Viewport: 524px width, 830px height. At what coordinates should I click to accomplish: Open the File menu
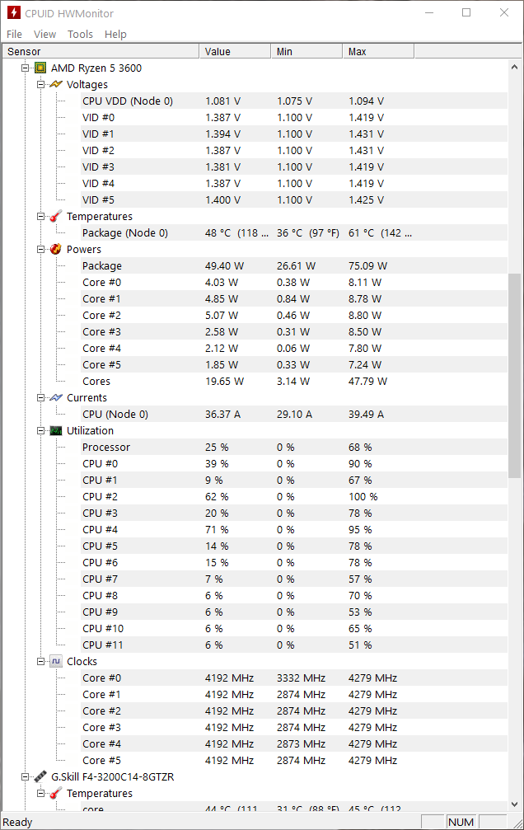(x=14, y=34)
